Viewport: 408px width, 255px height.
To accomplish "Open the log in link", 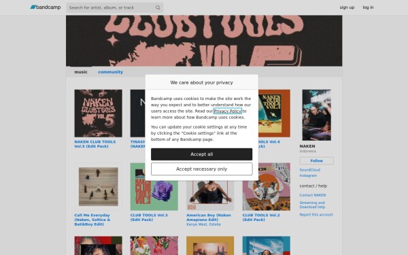I will coord(368,7).
